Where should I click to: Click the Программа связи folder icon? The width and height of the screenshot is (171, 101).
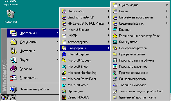(x=115, y=54)
